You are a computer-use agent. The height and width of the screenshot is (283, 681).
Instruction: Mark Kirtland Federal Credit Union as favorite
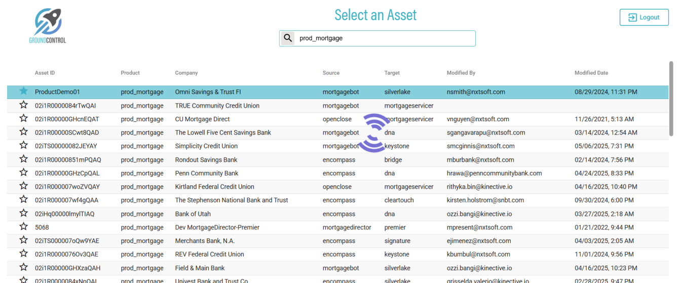[23, 186]
